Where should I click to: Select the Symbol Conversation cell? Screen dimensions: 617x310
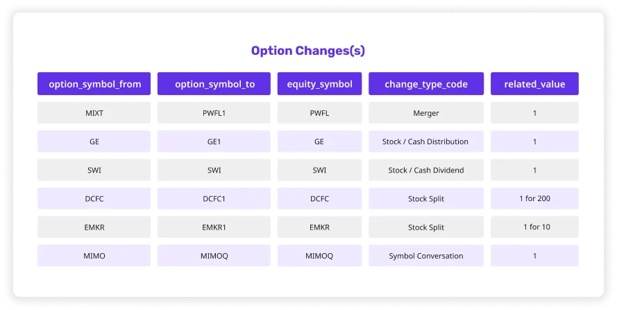pyautogui.click(x=426, y=256)
